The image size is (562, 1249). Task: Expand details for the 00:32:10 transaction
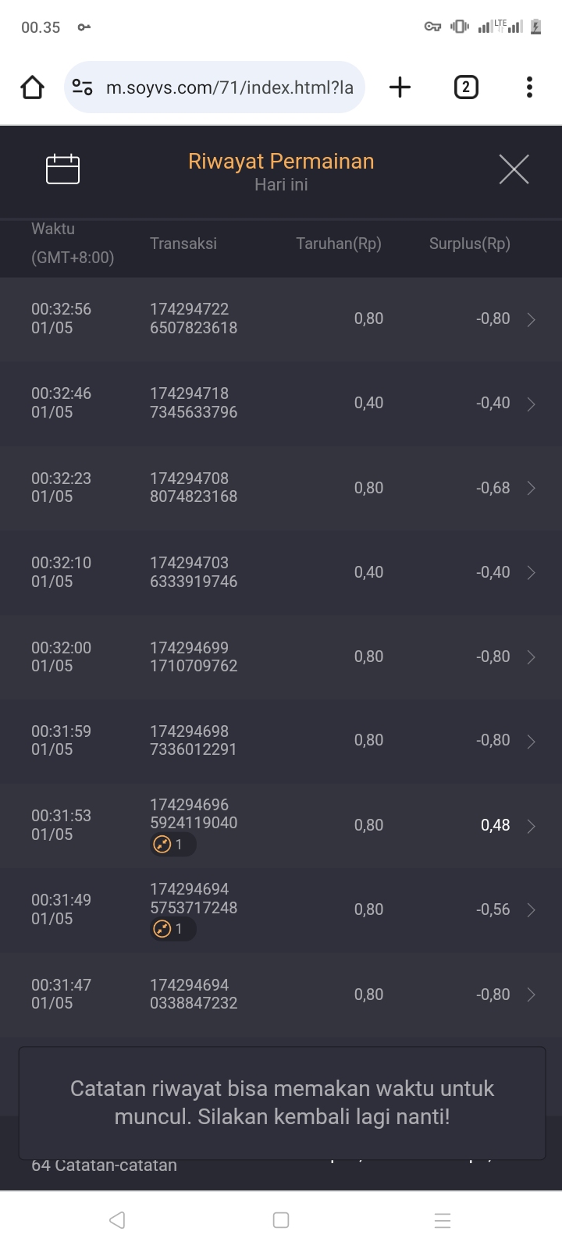click(531, 573)
